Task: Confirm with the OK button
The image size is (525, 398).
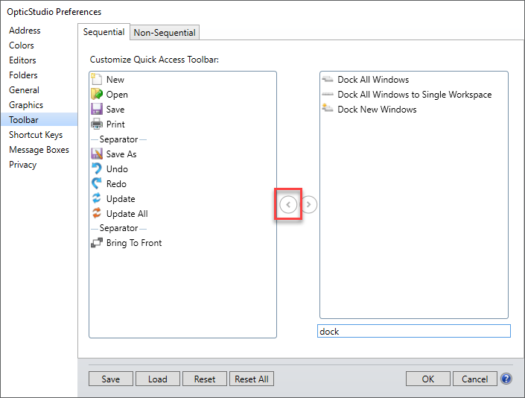Action: (x=428, y=379)
